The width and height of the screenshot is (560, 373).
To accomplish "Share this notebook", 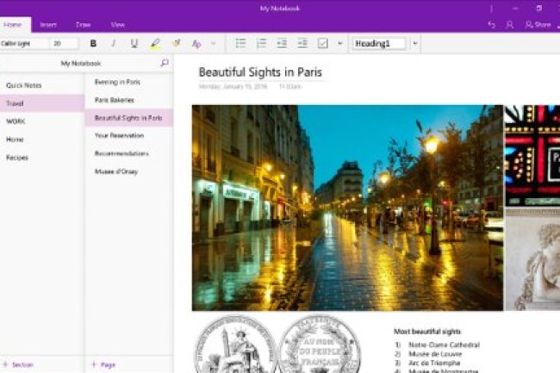I will 538,25.
